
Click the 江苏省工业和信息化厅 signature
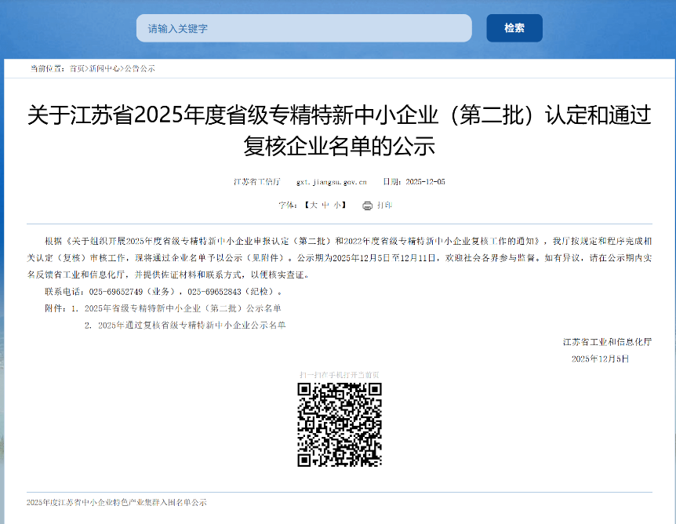(607, 342)
